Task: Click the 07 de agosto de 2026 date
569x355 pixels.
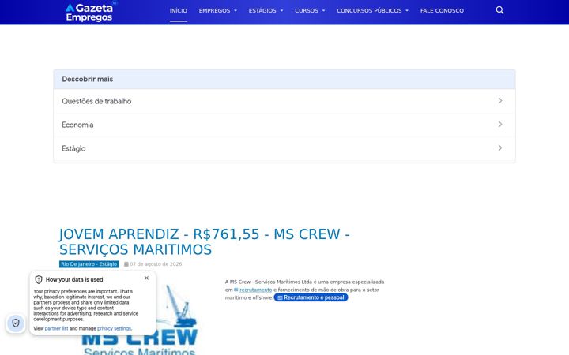Action: click(x=156, y=264)
